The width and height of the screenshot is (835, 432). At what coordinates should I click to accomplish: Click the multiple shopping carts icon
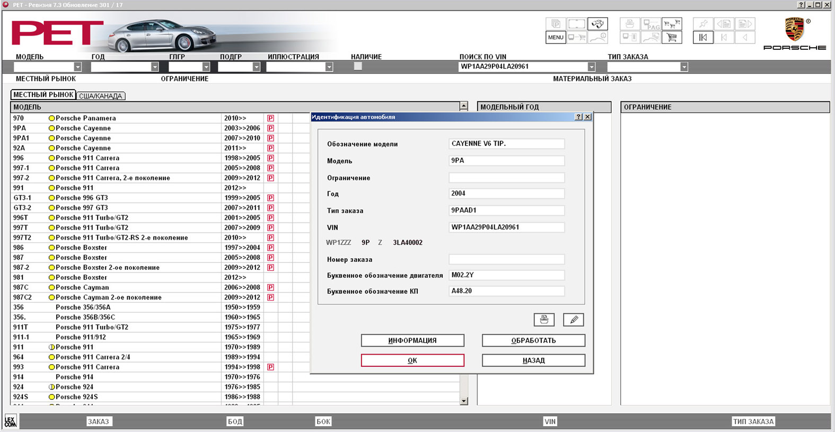[x=672, y=24]
